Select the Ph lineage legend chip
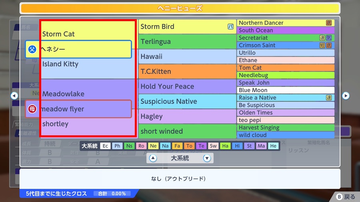360x202 pixels. click(x=117, y=146)
